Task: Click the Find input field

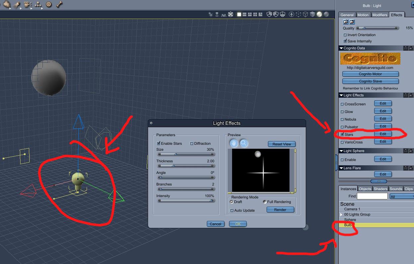Action: click(x=372, y=196)
